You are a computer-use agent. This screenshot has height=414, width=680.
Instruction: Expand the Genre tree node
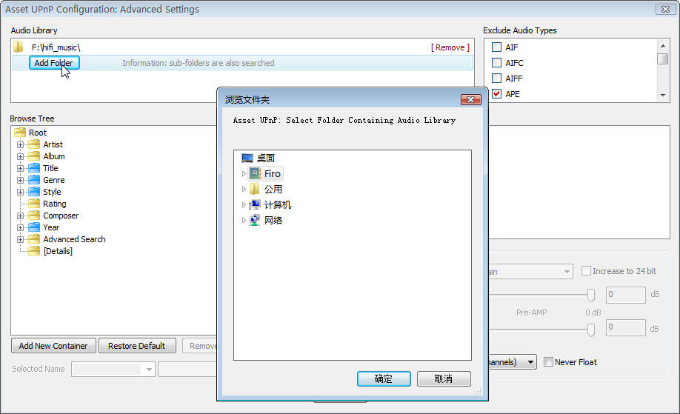click(20, 180)
